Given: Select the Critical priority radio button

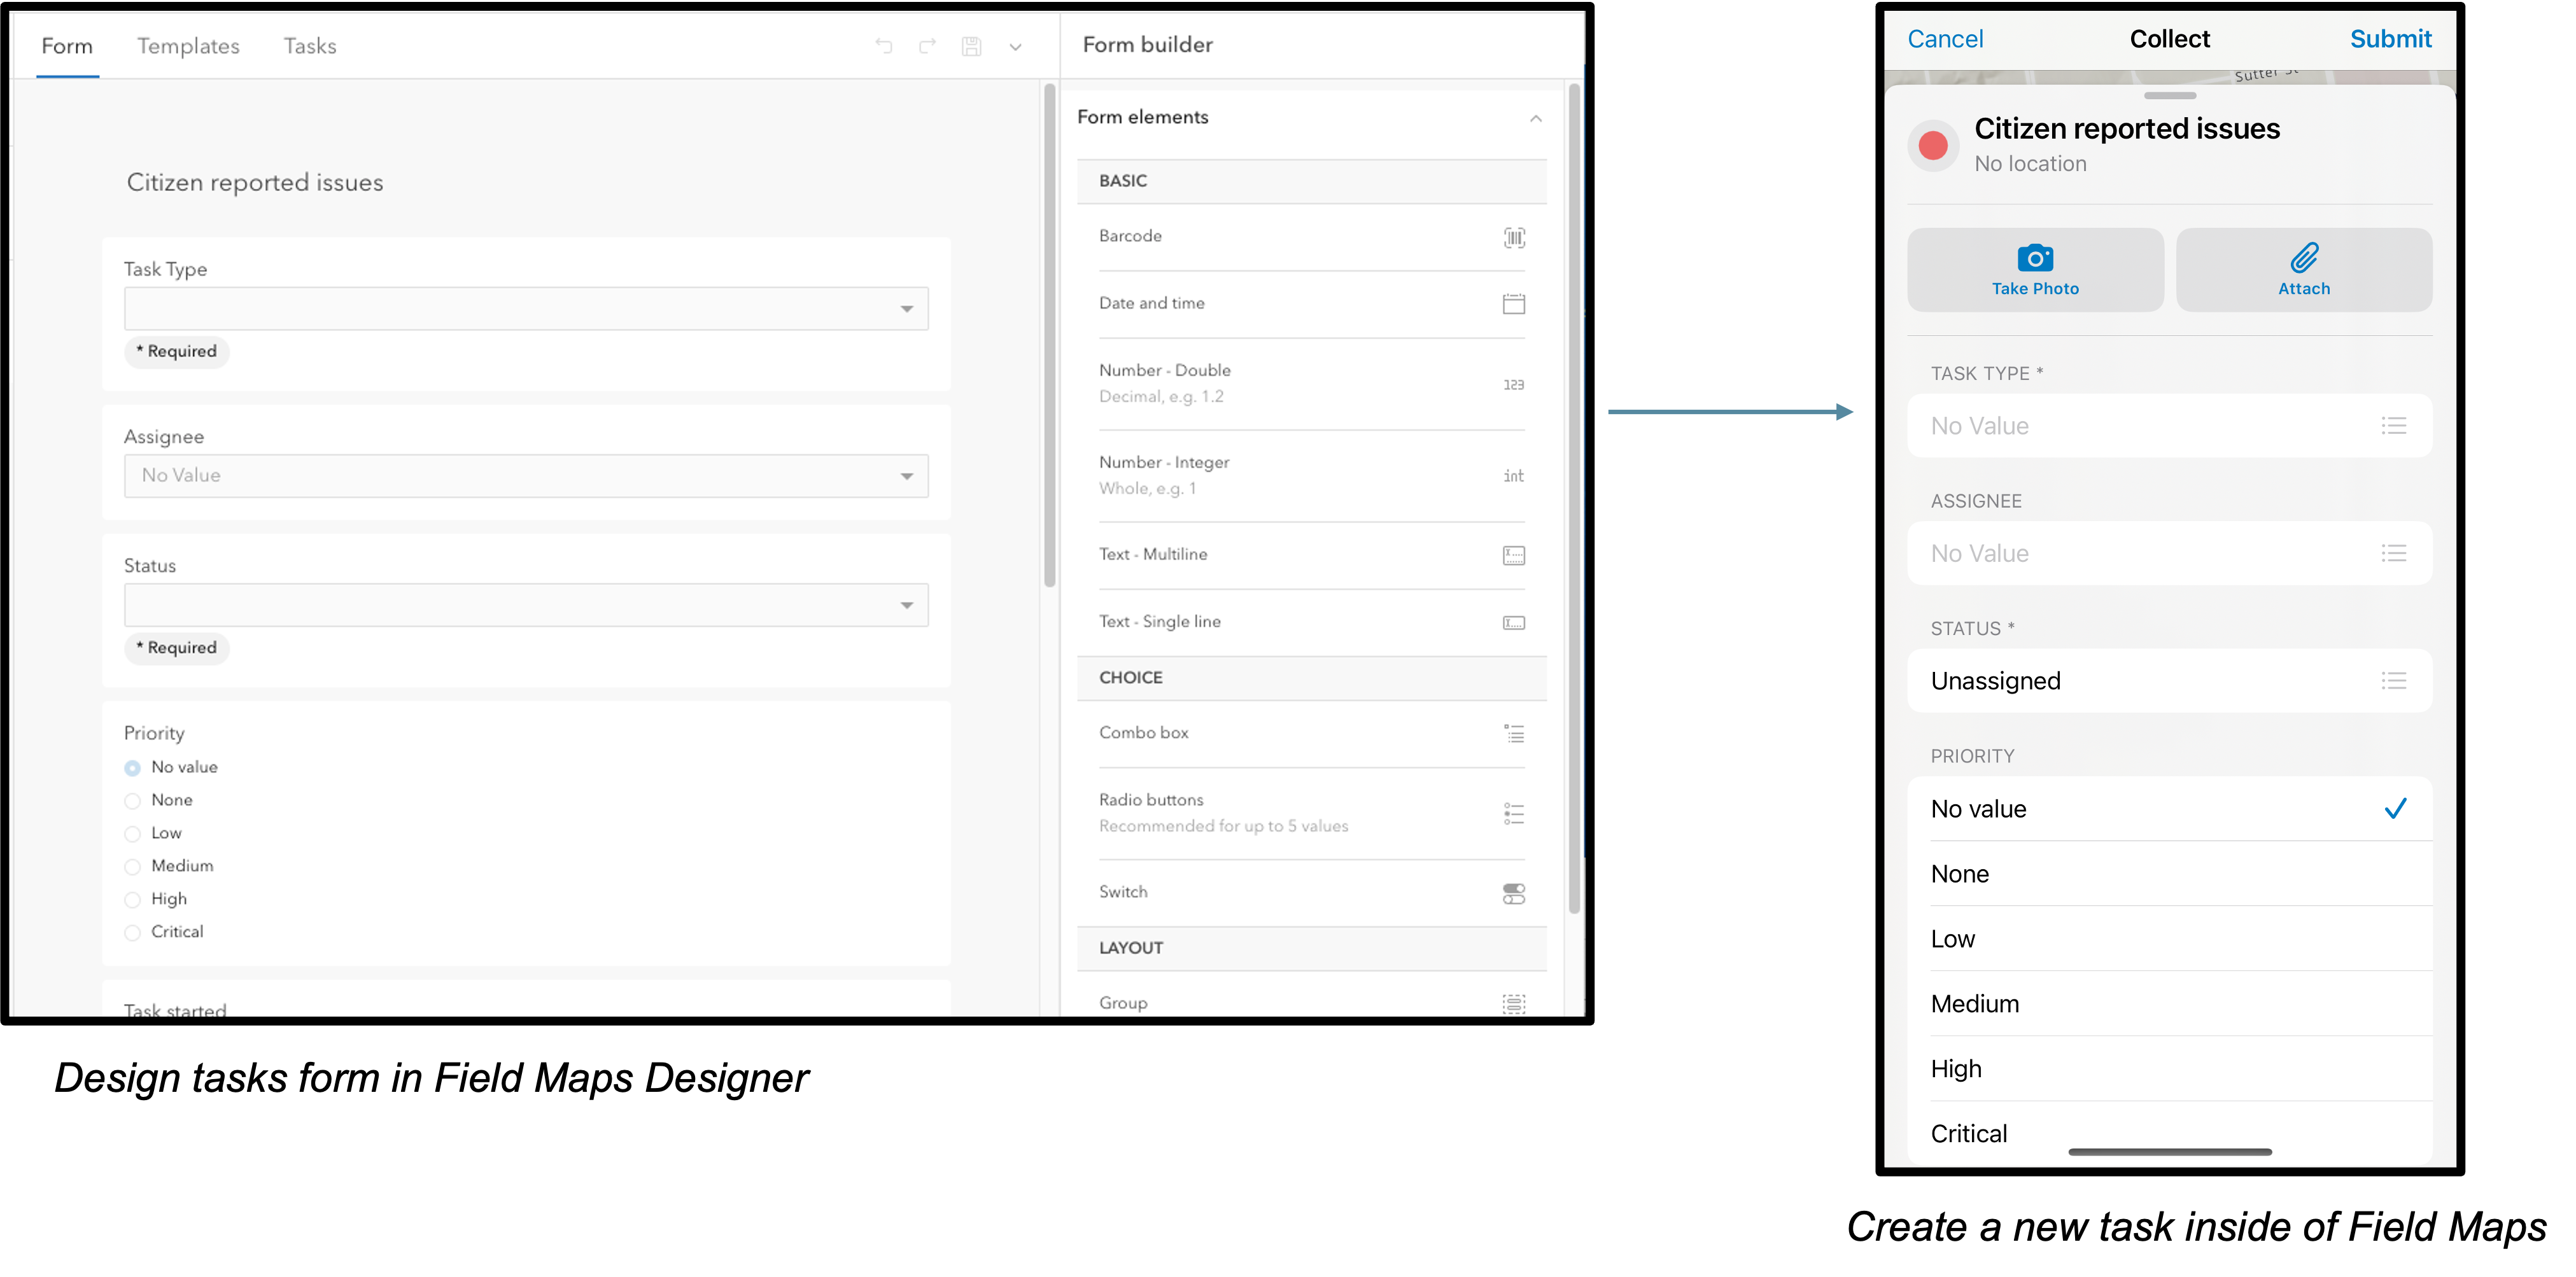Looking at the screenshot, I should pyautogui.click(x=132, y=931).
